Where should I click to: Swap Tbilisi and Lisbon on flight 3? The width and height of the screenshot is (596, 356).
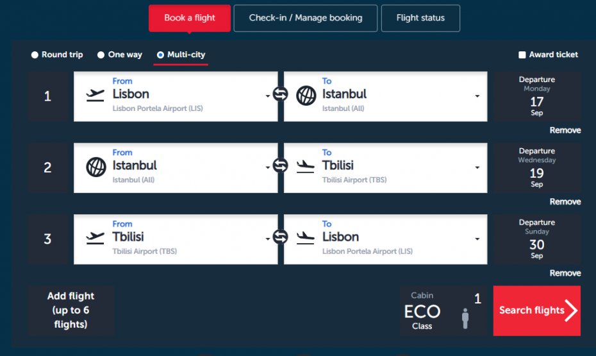pos(281,238)
